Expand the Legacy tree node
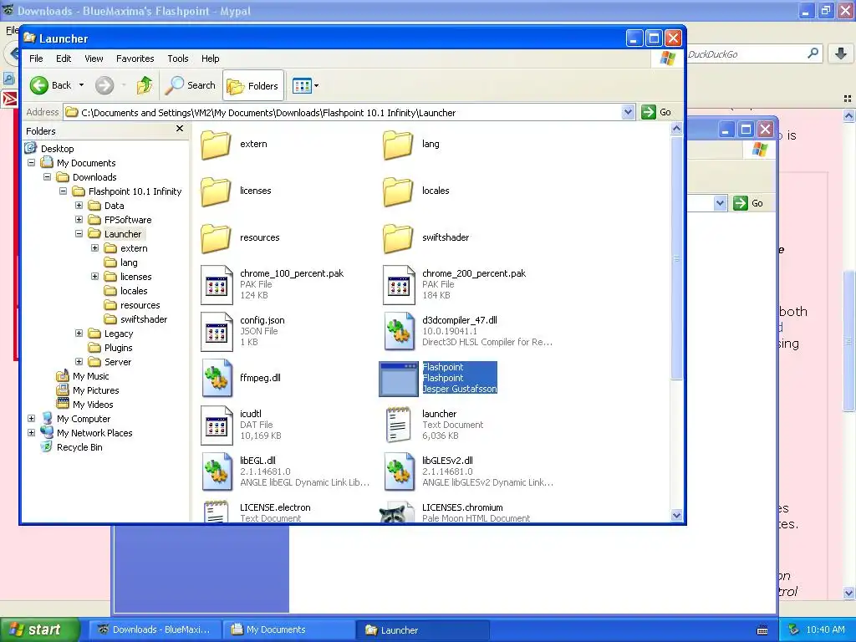 79,333
